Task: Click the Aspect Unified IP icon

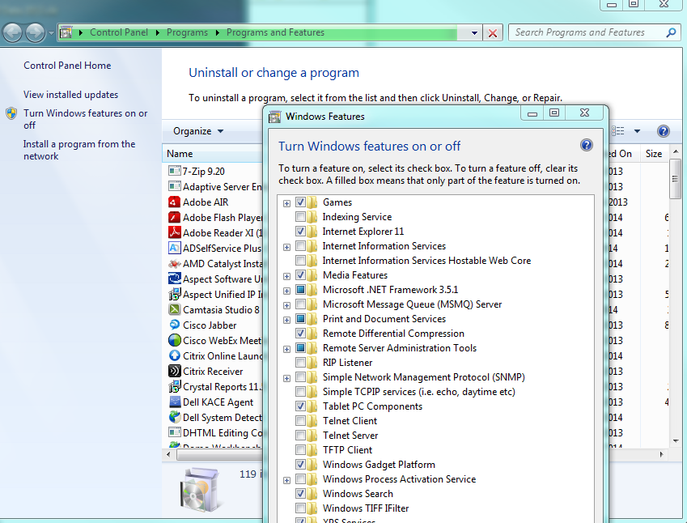Action: pyautogui.click(x=174, y=294)
